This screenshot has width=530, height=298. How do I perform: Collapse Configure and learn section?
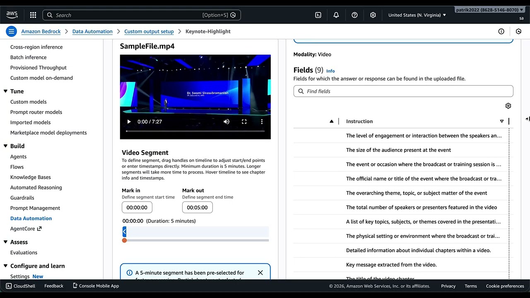click(6, 266)
